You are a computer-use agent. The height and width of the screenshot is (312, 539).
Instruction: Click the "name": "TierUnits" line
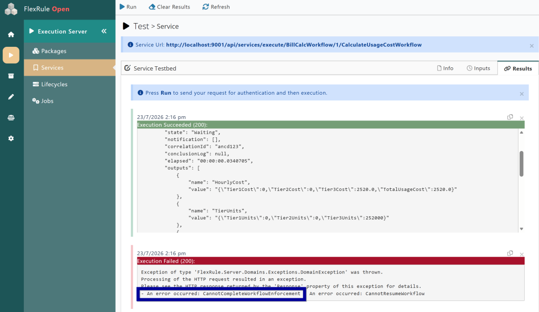(217, 210)
